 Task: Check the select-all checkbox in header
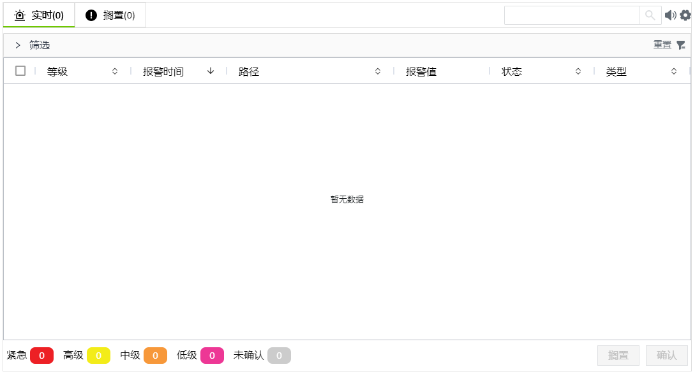20,71
